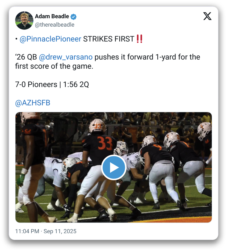This screenshot has width=227, height=251.
Task: Click the sentence about 1-yard push
Action: (108, 62)
